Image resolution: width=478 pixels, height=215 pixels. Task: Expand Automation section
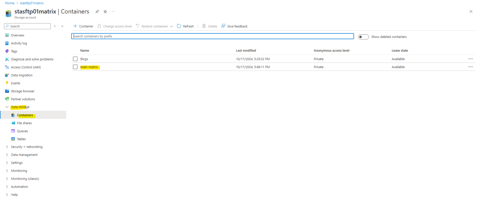(19, 187)
